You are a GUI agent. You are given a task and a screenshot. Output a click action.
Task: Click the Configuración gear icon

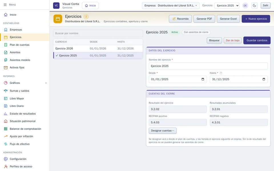tap(6, 159)
